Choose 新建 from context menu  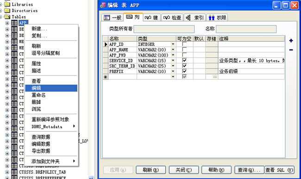(x=51, y=29)
